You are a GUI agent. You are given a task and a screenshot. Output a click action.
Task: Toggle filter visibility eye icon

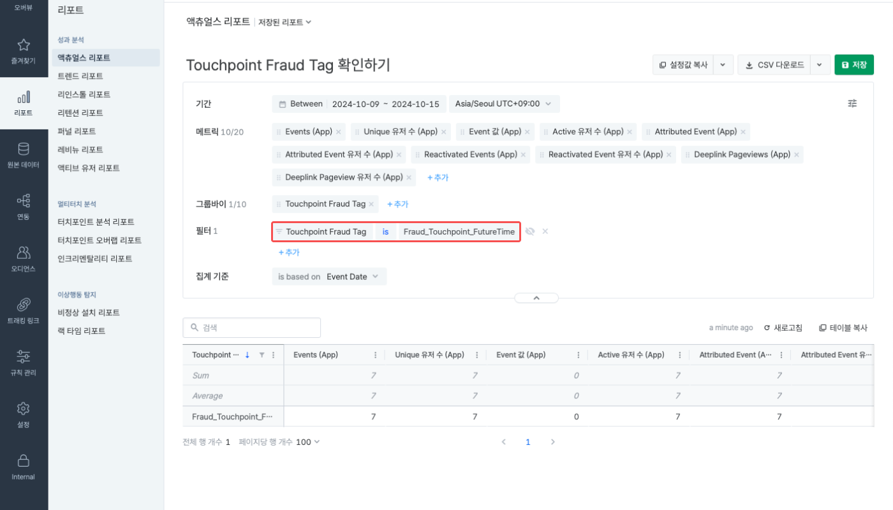coord(530,231)
